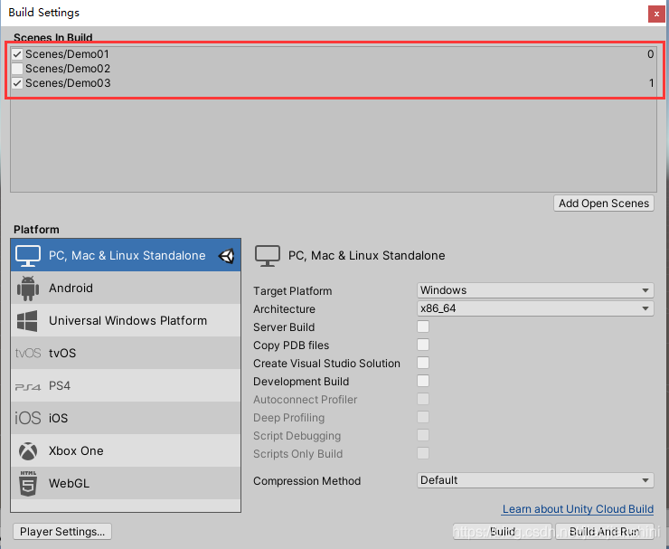Select the PS4 platform row
This screenshot has height=549, width=669.
(126, 385)
